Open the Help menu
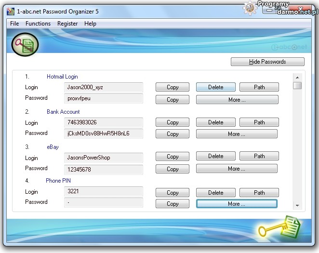Screen dimensions: 319x253 (x=90, y=24)
